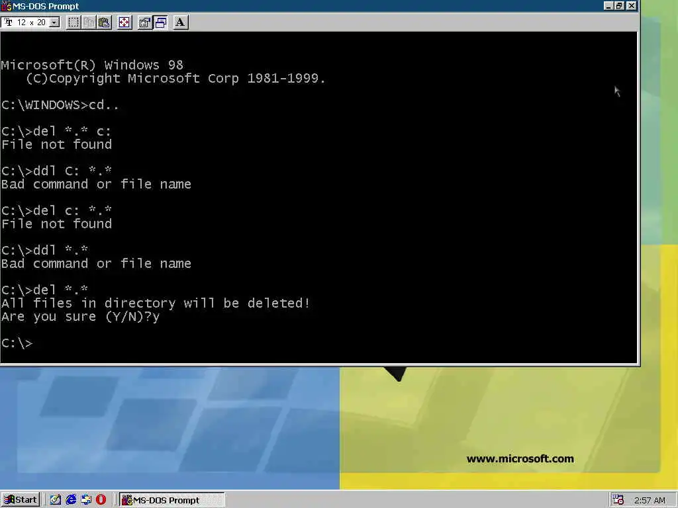Click 'Bad command or file name' below 'ddl C: *.*'
Image resolution: width=678 pixels, height=508 pixels.
96,185
